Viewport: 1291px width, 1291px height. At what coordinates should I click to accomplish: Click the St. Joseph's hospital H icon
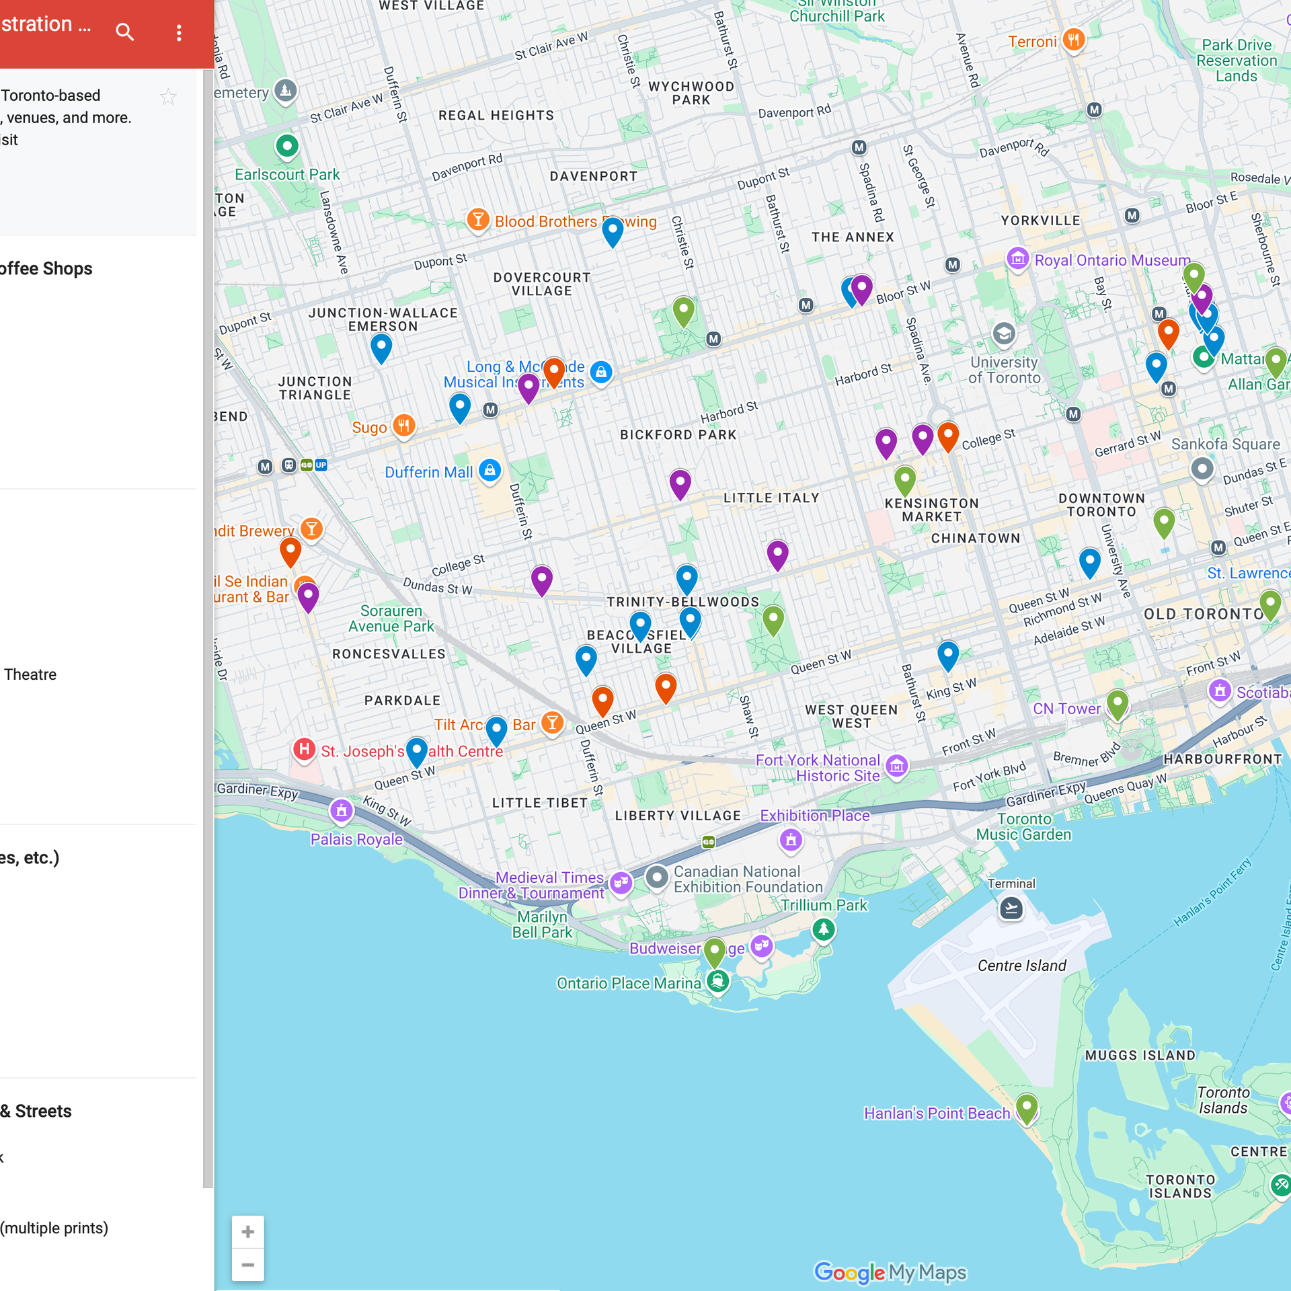coord(304,748)
